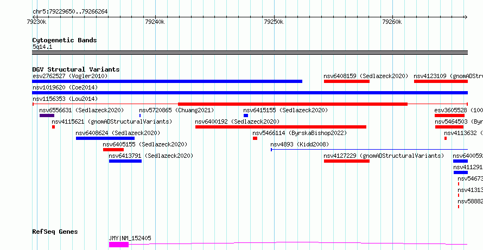Click the nsv4893 (Kidd2008) thin blue line
The width and height of the screenshot is (483, 250).
point(370,150)
